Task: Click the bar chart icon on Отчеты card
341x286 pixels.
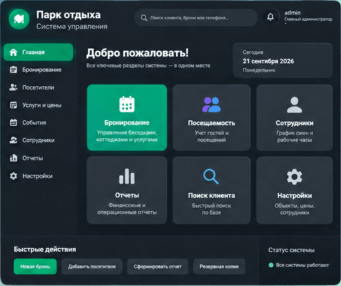Action: [127, 176]
